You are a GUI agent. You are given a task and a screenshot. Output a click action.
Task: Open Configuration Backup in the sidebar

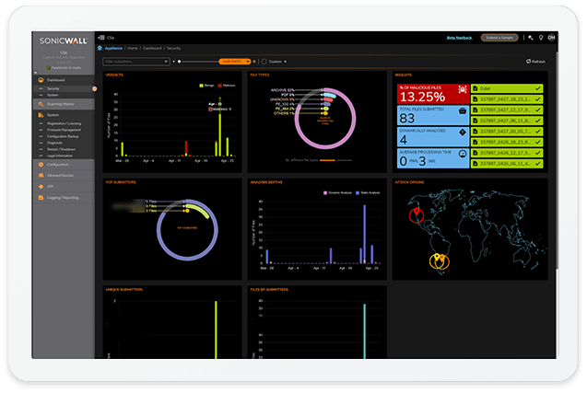pos(63,134)
